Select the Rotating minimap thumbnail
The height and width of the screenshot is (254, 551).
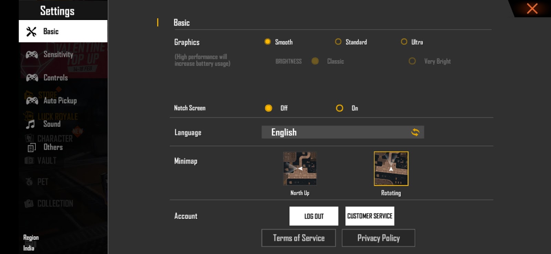click(x=391, y=169)
